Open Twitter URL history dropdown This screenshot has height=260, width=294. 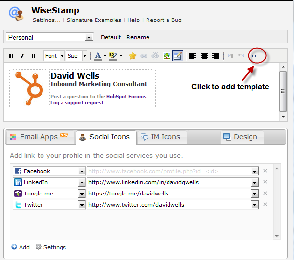click(254, 205)
